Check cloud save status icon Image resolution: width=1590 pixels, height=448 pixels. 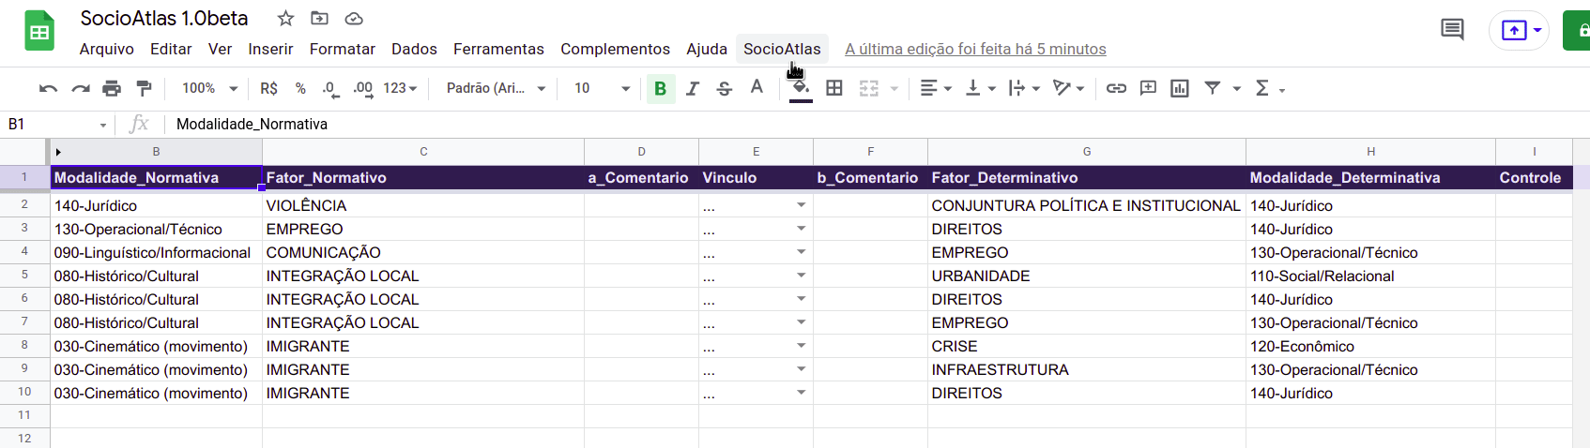[x=354, y=19]
